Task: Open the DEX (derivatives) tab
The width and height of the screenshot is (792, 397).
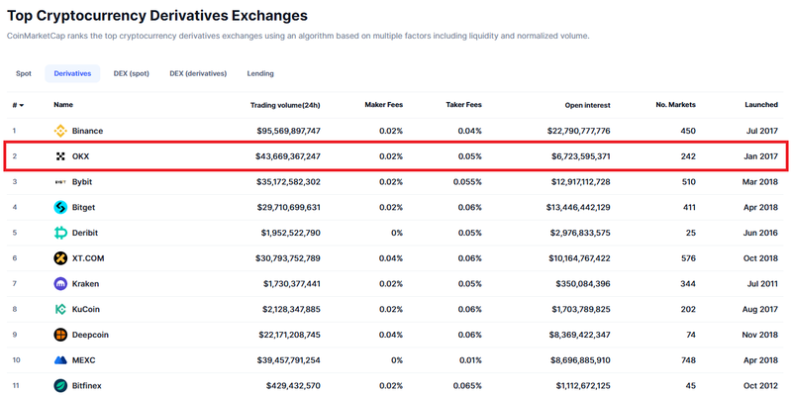Action: click(x=198, y=73)
